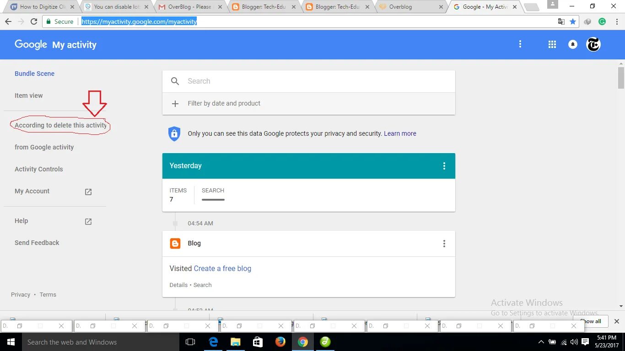Open File Explorer from taskbar

click(235, 342)
